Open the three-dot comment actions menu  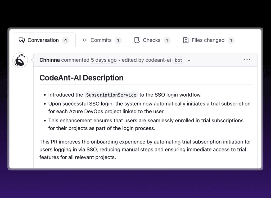pos(247,60)
